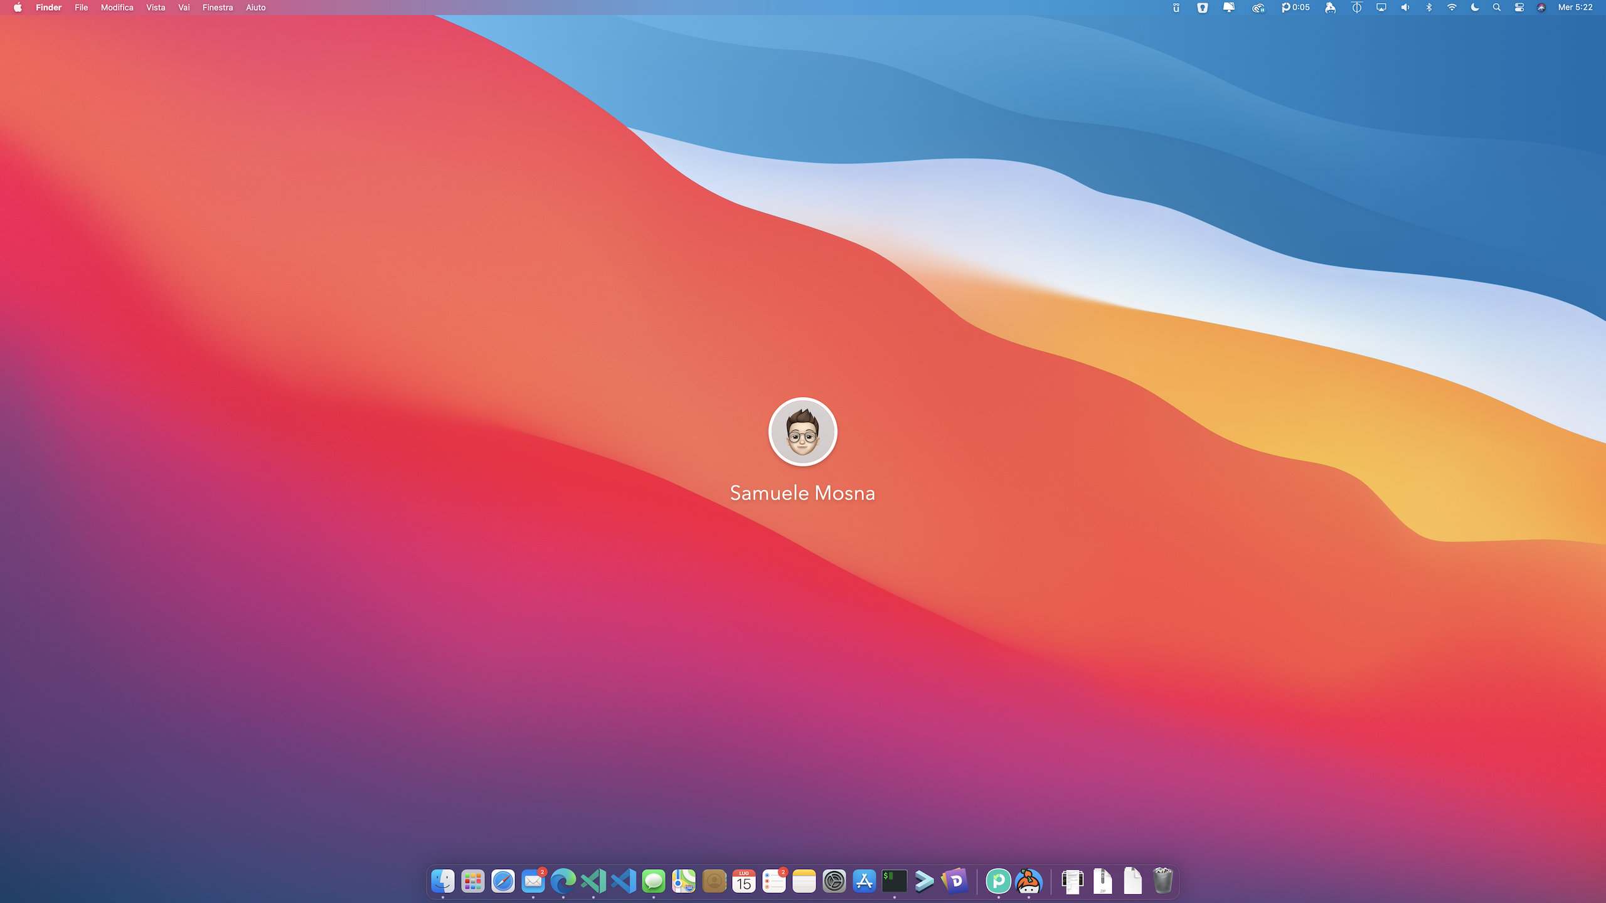1606x903 pixels.
Task: Open the Vista menu
Action: click(x=156, y=8)
